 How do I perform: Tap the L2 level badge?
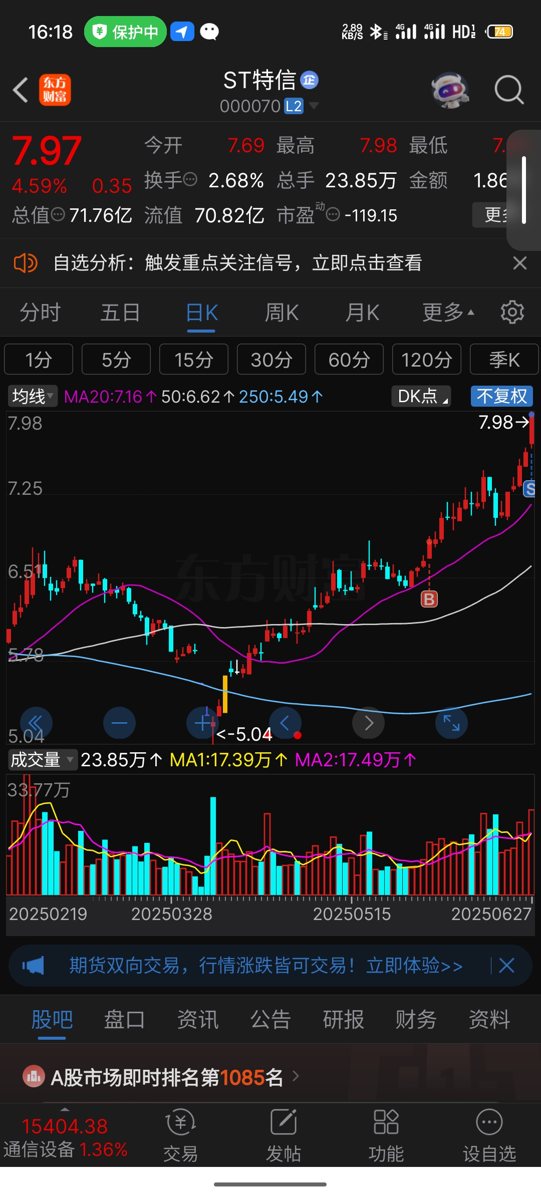(294, 106)
